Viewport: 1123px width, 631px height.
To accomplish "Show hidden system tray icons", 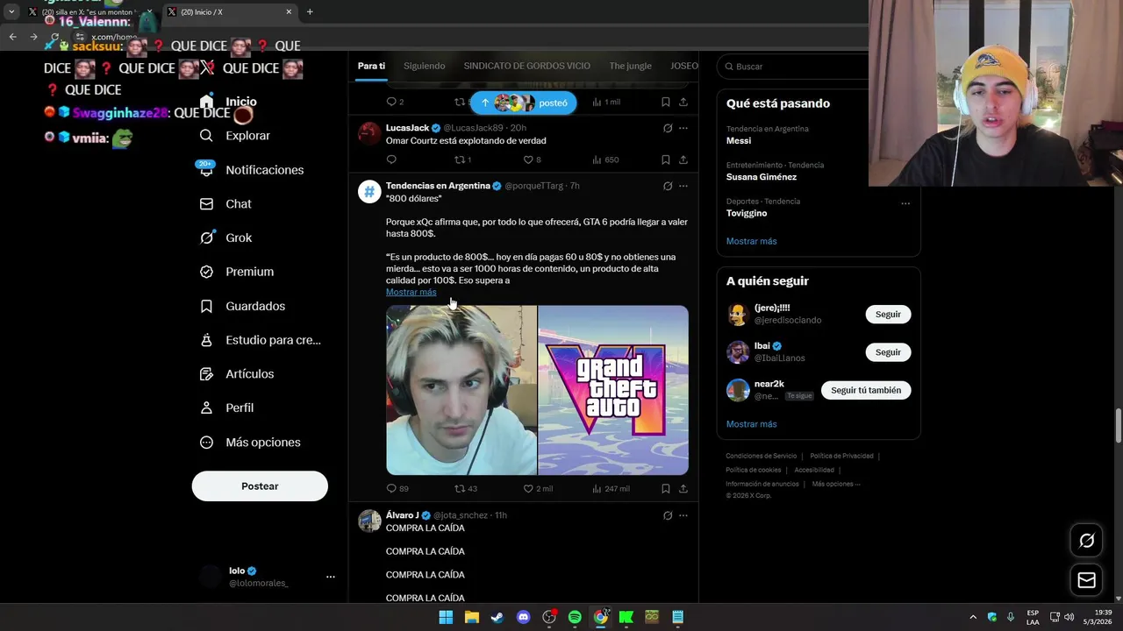I will pyautogui.click(x=973, y=617).
